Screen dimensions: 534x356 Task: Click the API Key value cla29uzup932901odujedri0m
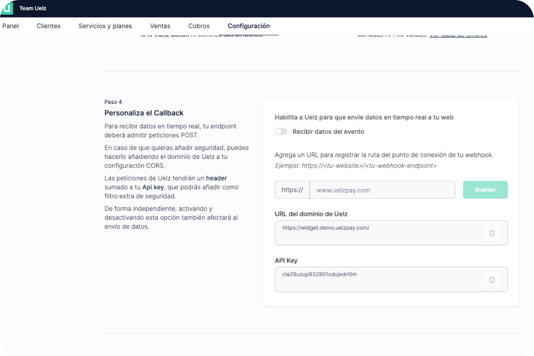pos(319,274)
